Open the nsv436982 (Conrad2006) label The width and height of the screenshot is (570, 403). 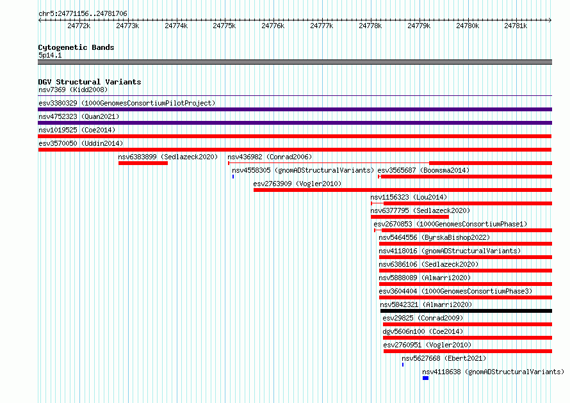pos(270,157)
